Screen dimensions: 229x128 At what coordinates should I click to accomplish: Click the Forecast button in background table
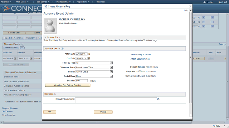198,58
